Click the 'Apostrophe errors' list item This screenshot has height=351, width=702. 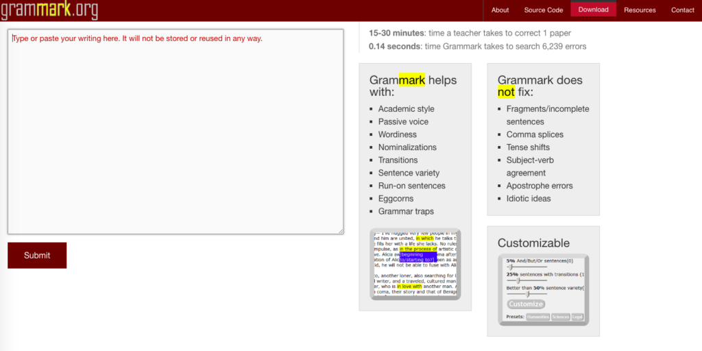coord(540,185)
